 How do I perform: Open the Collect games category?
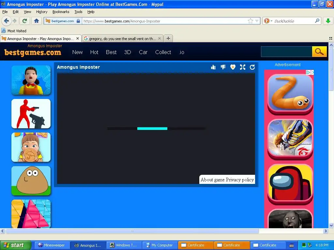point(163,52)
